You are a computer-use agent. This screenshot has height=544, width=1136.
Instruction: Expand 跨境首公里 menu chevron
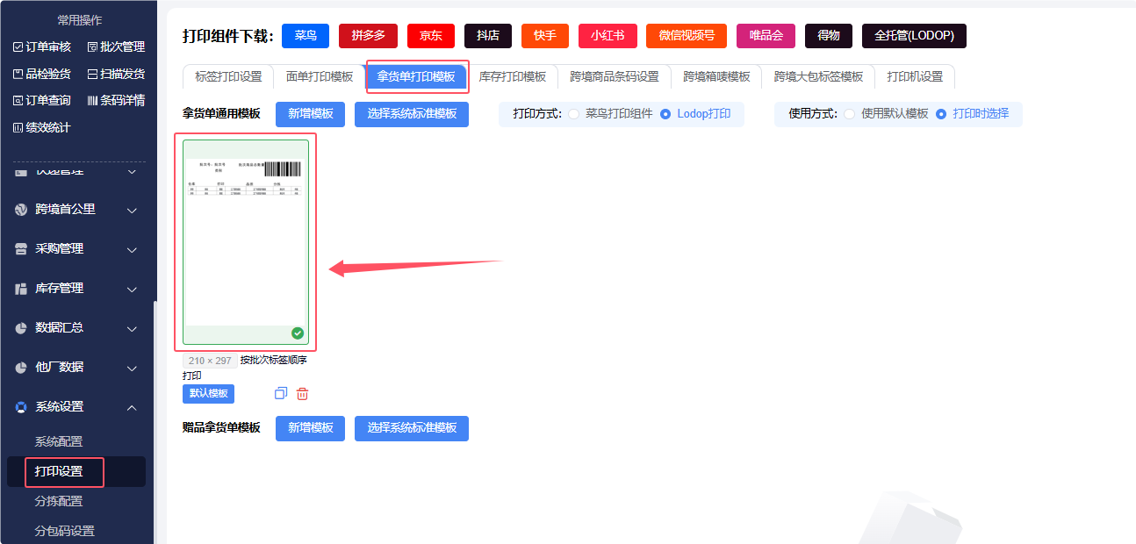coord(132,210)
